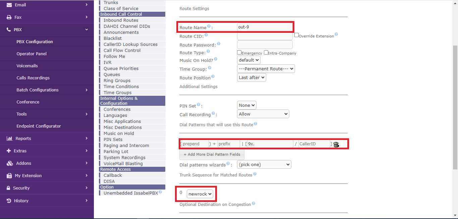Viewport: 458px width, 219px height.
Task: Click help icon beside Unembedded IssabelPBX
Action: 160,192
